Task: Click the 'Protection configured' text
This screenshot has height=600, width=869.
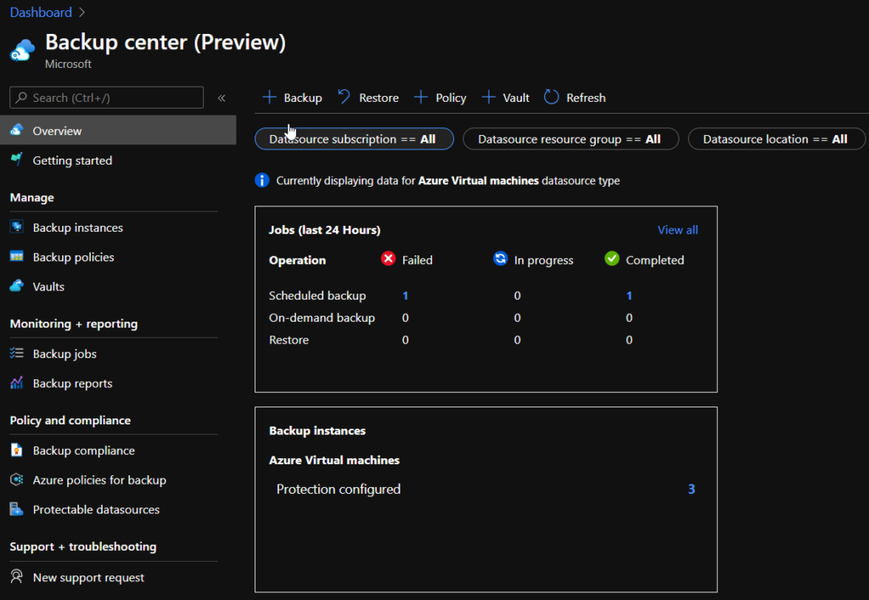Action: [x=339, y=489]
